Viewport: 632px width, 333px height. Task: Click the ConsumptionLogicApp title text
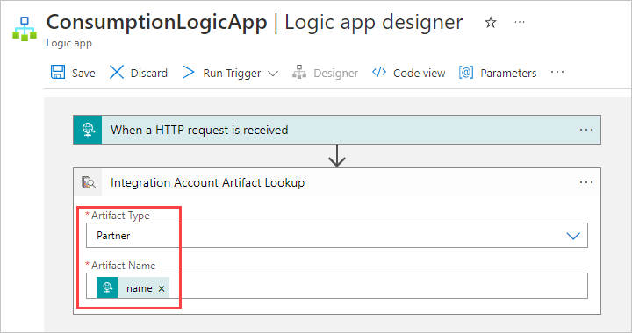(x=156, y=23)
